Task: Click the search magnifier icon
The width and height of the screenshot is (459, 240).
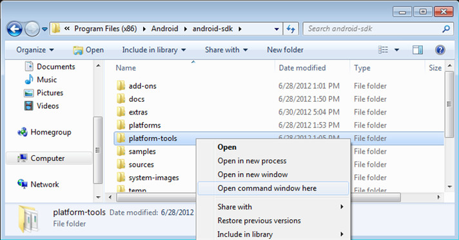Action: click(x=446, y=29)
